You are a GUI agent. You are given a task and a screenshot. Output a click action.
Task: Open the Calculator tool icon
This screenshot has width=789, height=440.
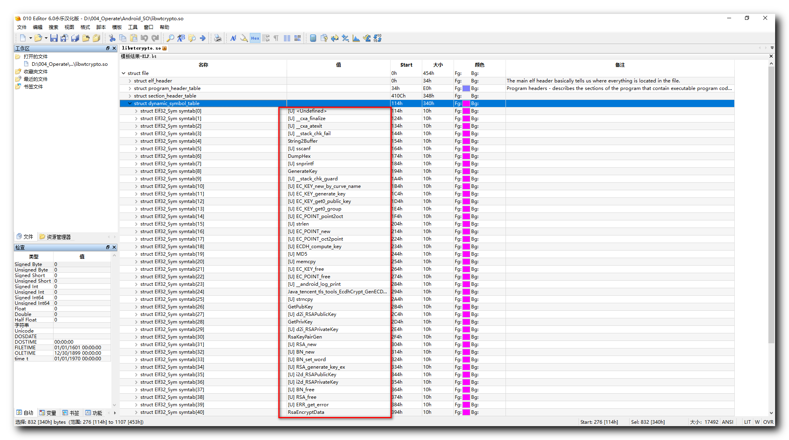tap(313, 38)
